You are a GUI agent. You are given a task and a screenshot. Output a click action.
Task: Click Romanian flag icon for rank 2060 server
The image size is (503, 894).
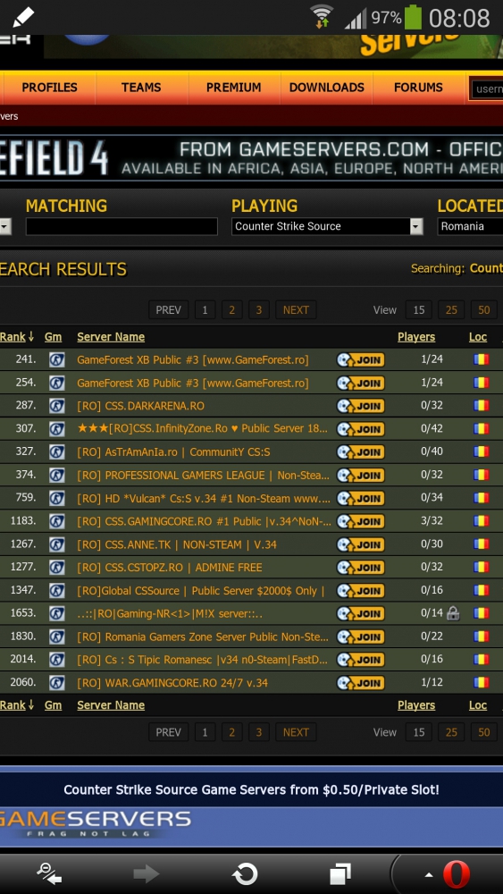482,682
